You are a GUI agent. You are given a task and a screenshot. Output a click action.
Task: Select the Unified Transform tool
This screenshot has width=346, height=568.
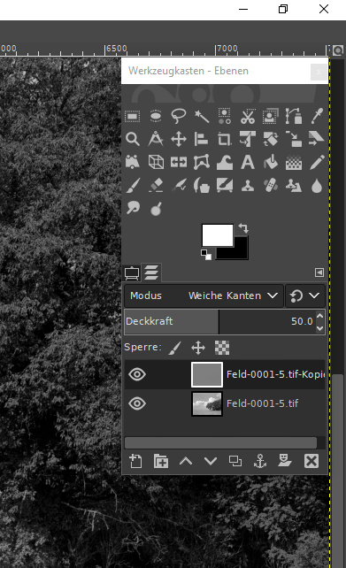tap(248, 139)
